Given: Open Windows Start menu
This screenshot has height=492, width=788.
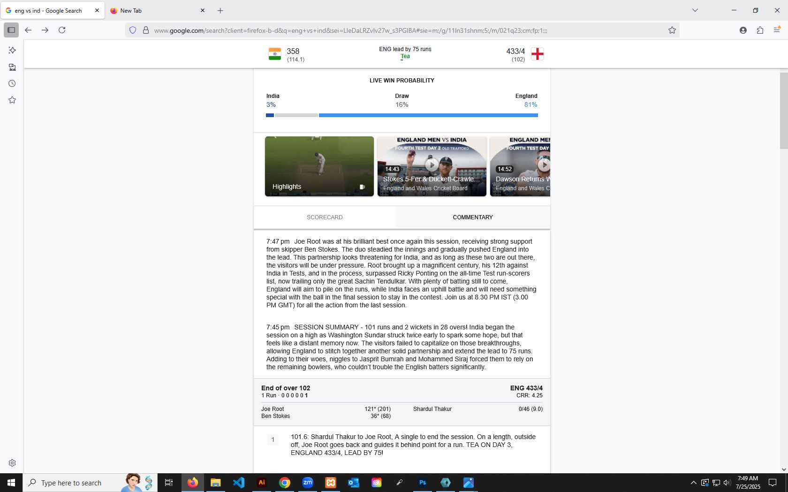Looking at the screenshot, I should (11, 483).
